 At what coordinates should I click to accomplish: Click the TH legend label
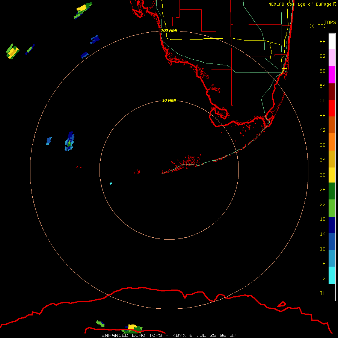click(323, 293)
